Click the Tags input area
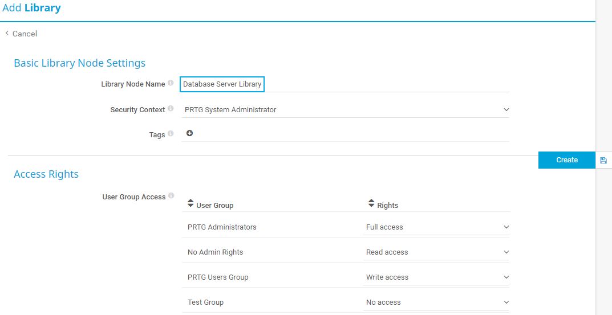612x315 pixels. (348, 134)
